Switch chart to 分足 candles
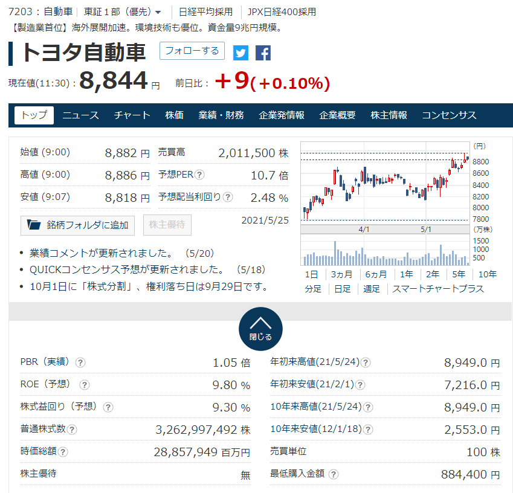The width and height of the screenshot is (513, 493). point(313,289)
